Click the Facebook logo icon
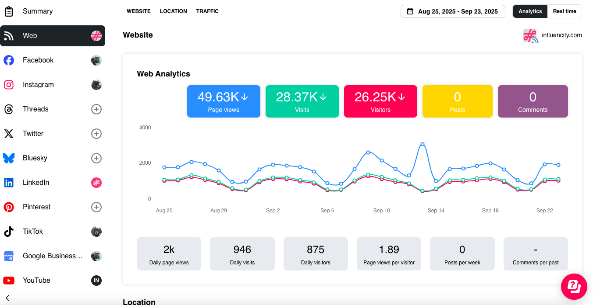 9,60
